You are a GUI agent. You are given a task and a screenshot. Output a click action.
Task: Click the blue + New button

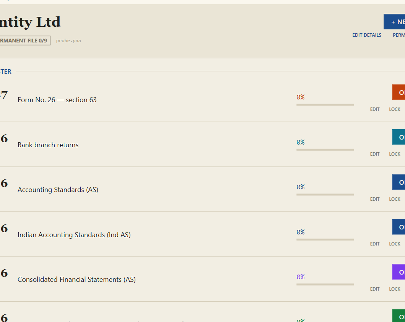(x=394, y=22)
